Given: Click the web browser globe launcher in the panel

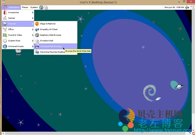Looking at the screenshot, I should (x=41, y=7).
